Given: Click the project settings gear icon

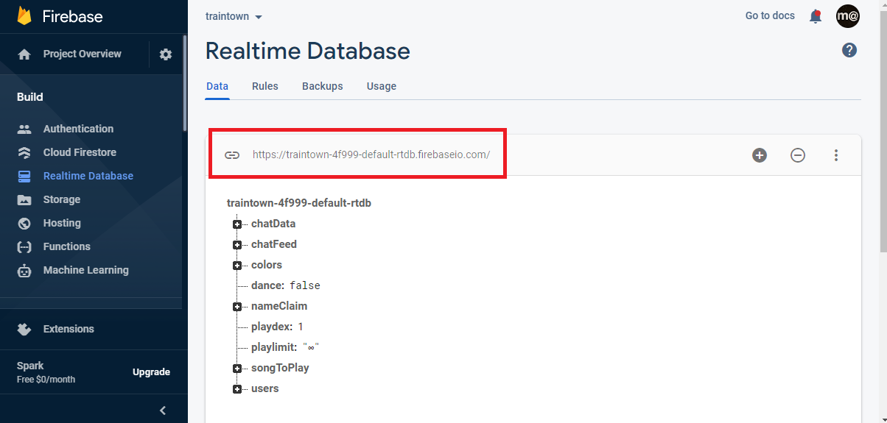Looking at the screenshot, I should click(x=166, y=54).
